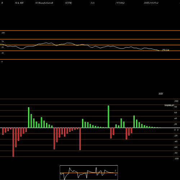Click the label '1' in mini chart
This screenshot has height=180, width=180.
115,171
